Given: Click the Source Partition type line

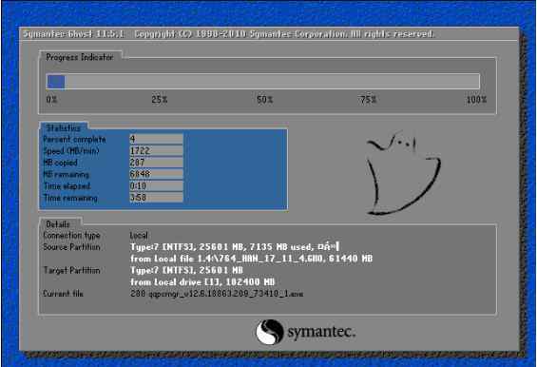Looking at the screenshot, I should pos(235,246).
